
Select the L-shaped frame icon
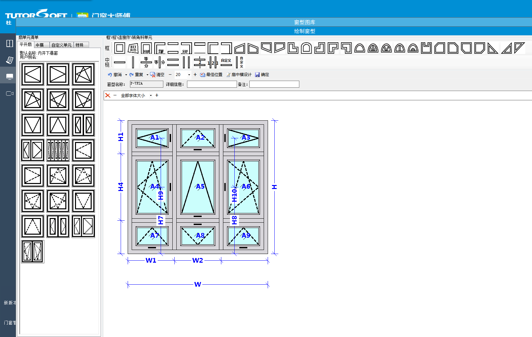[293, 48]
